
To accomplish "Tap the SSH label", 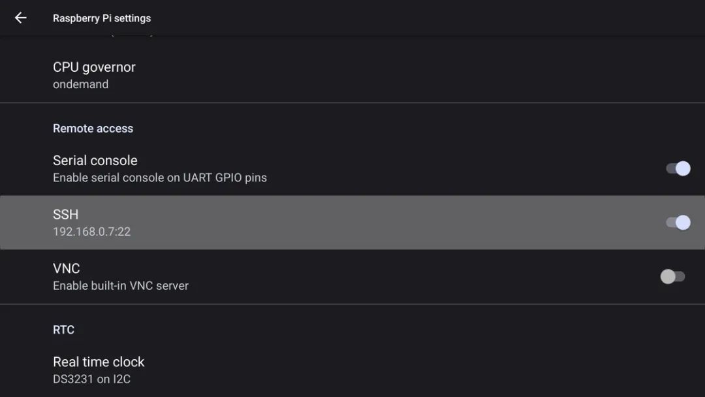I will pos(66,214).
